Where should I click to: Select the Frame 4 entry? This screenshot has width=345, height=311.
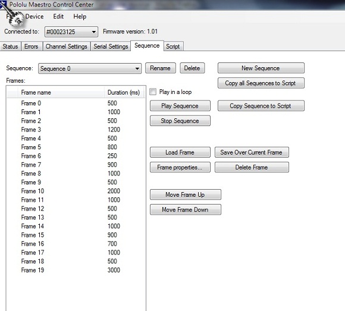click(x=76, y=139)
